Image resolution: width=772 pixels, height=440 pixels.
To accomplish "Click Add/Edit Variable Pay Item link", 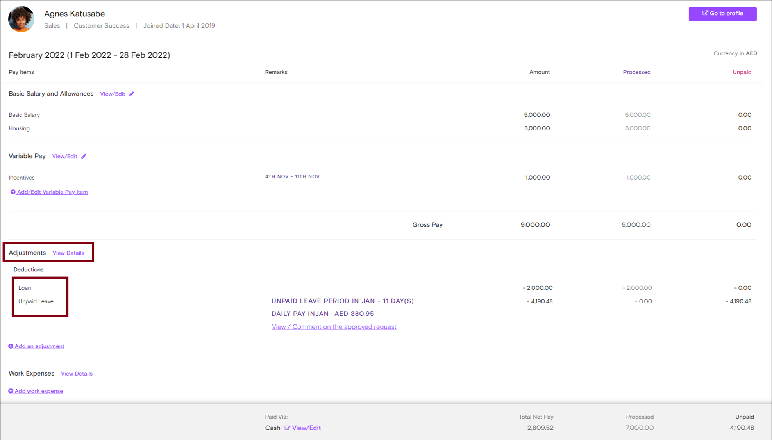I will click(x=52, y=192).
